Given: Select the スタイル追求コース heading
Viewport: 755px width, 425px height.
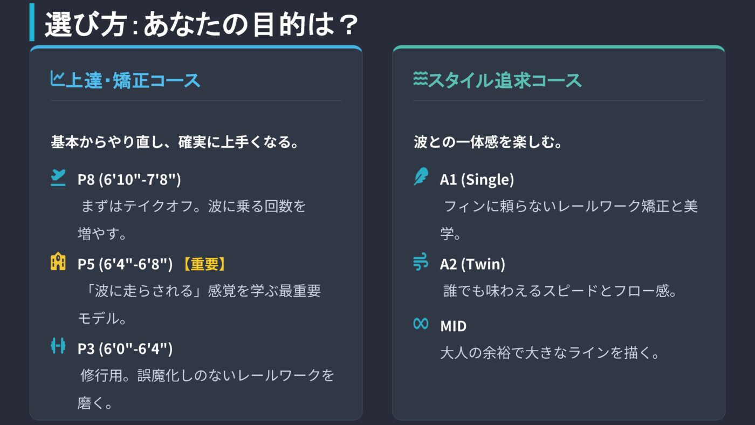Looking at the screenshot, I should point(505,80).
